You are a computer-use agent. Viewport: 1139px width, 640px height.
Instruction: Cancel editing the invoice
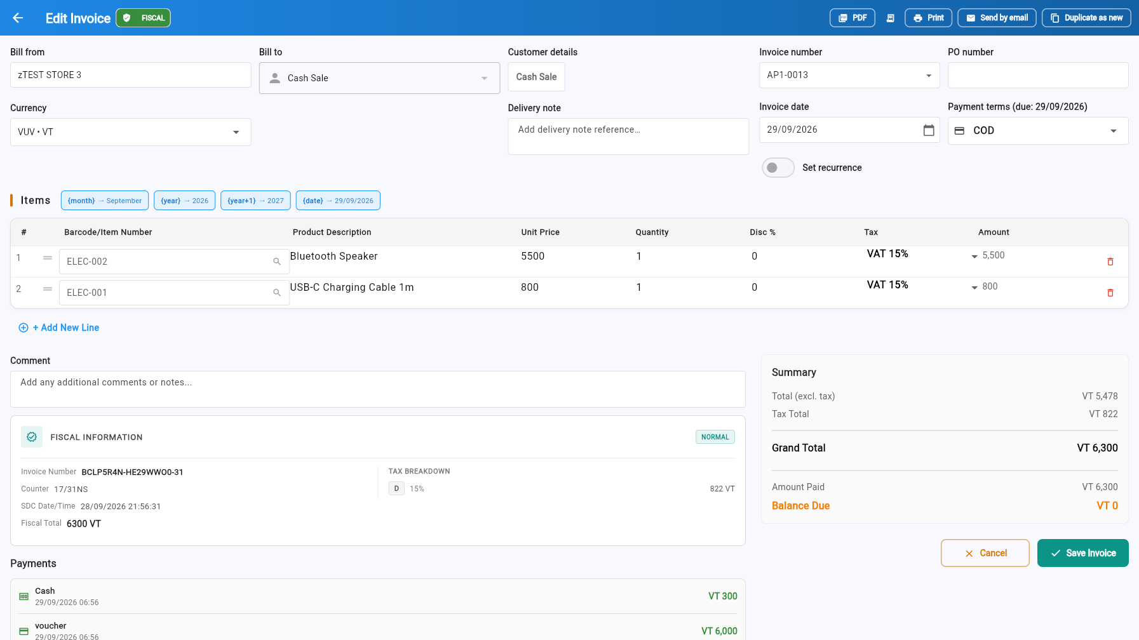(x=985, y=553)
